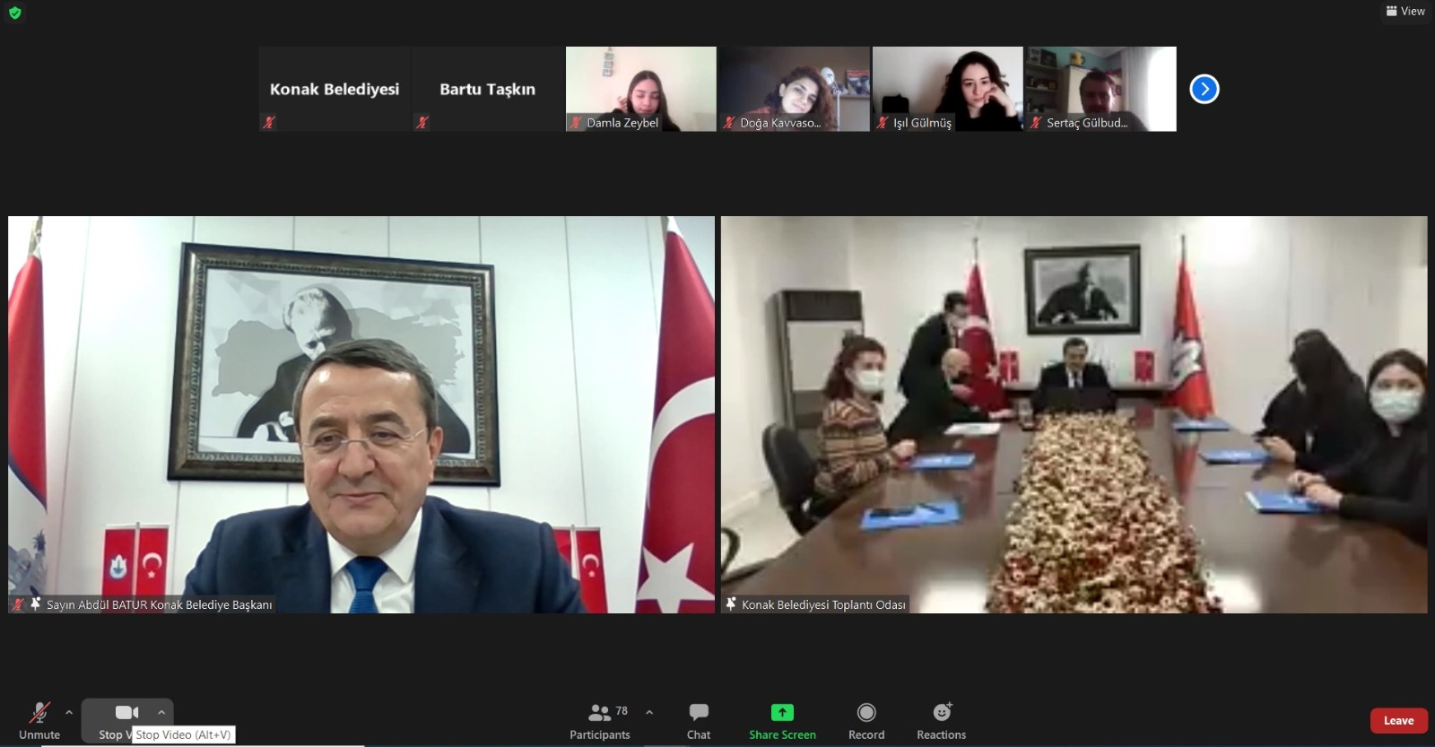Open the View layout menu
Screen dimensions: 1435x747
click(x=1405, y=11)
